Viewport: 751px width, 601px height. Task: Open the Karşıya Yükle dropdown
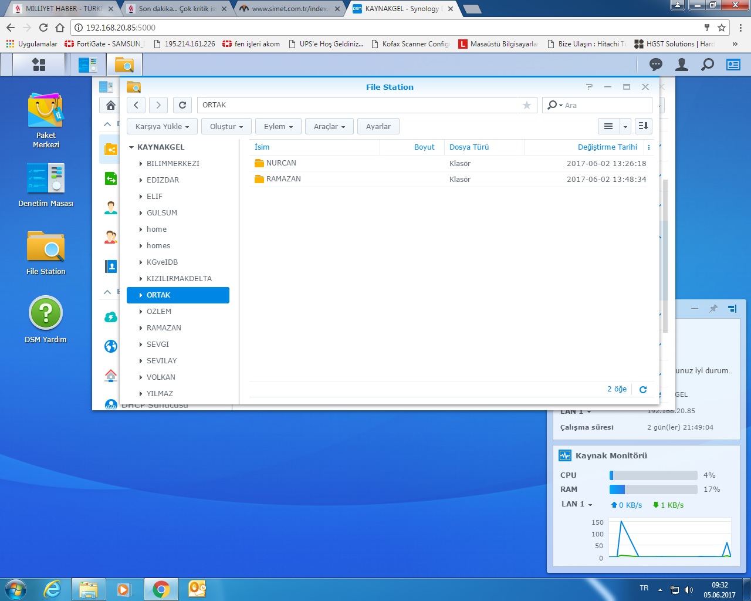[162, 126]
